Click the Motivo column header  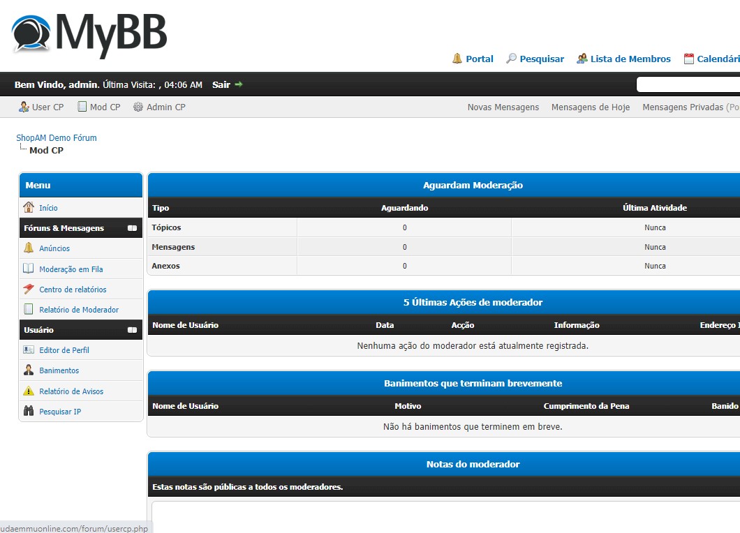click(x=408, y=406)
